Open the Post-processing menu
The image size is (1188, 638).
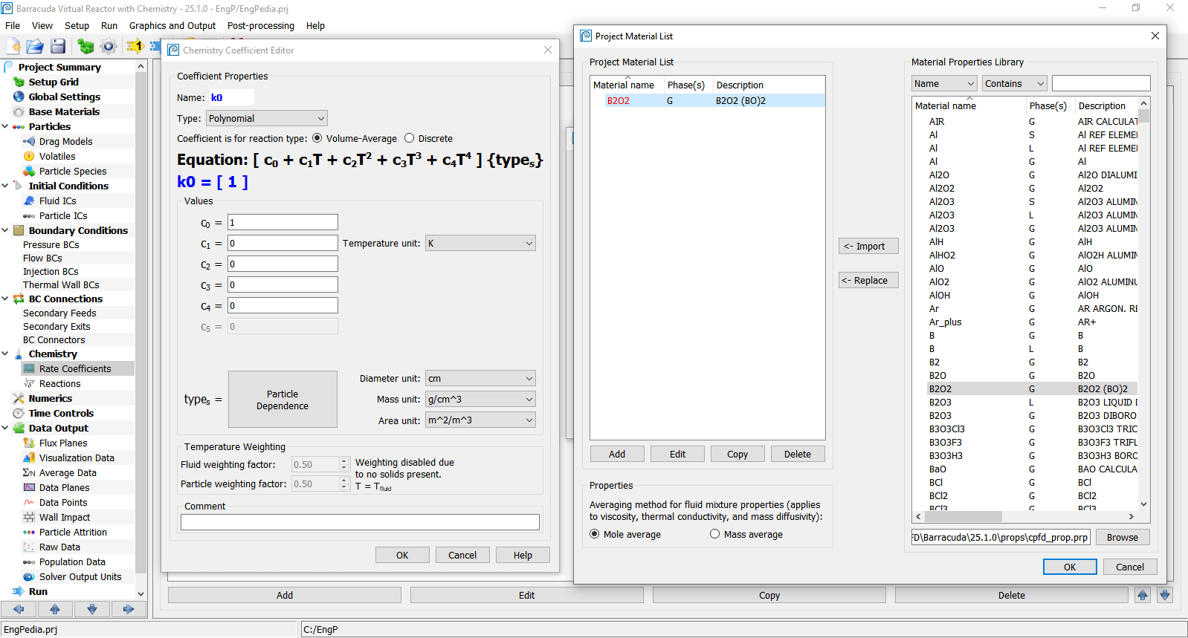coord(260,25)
